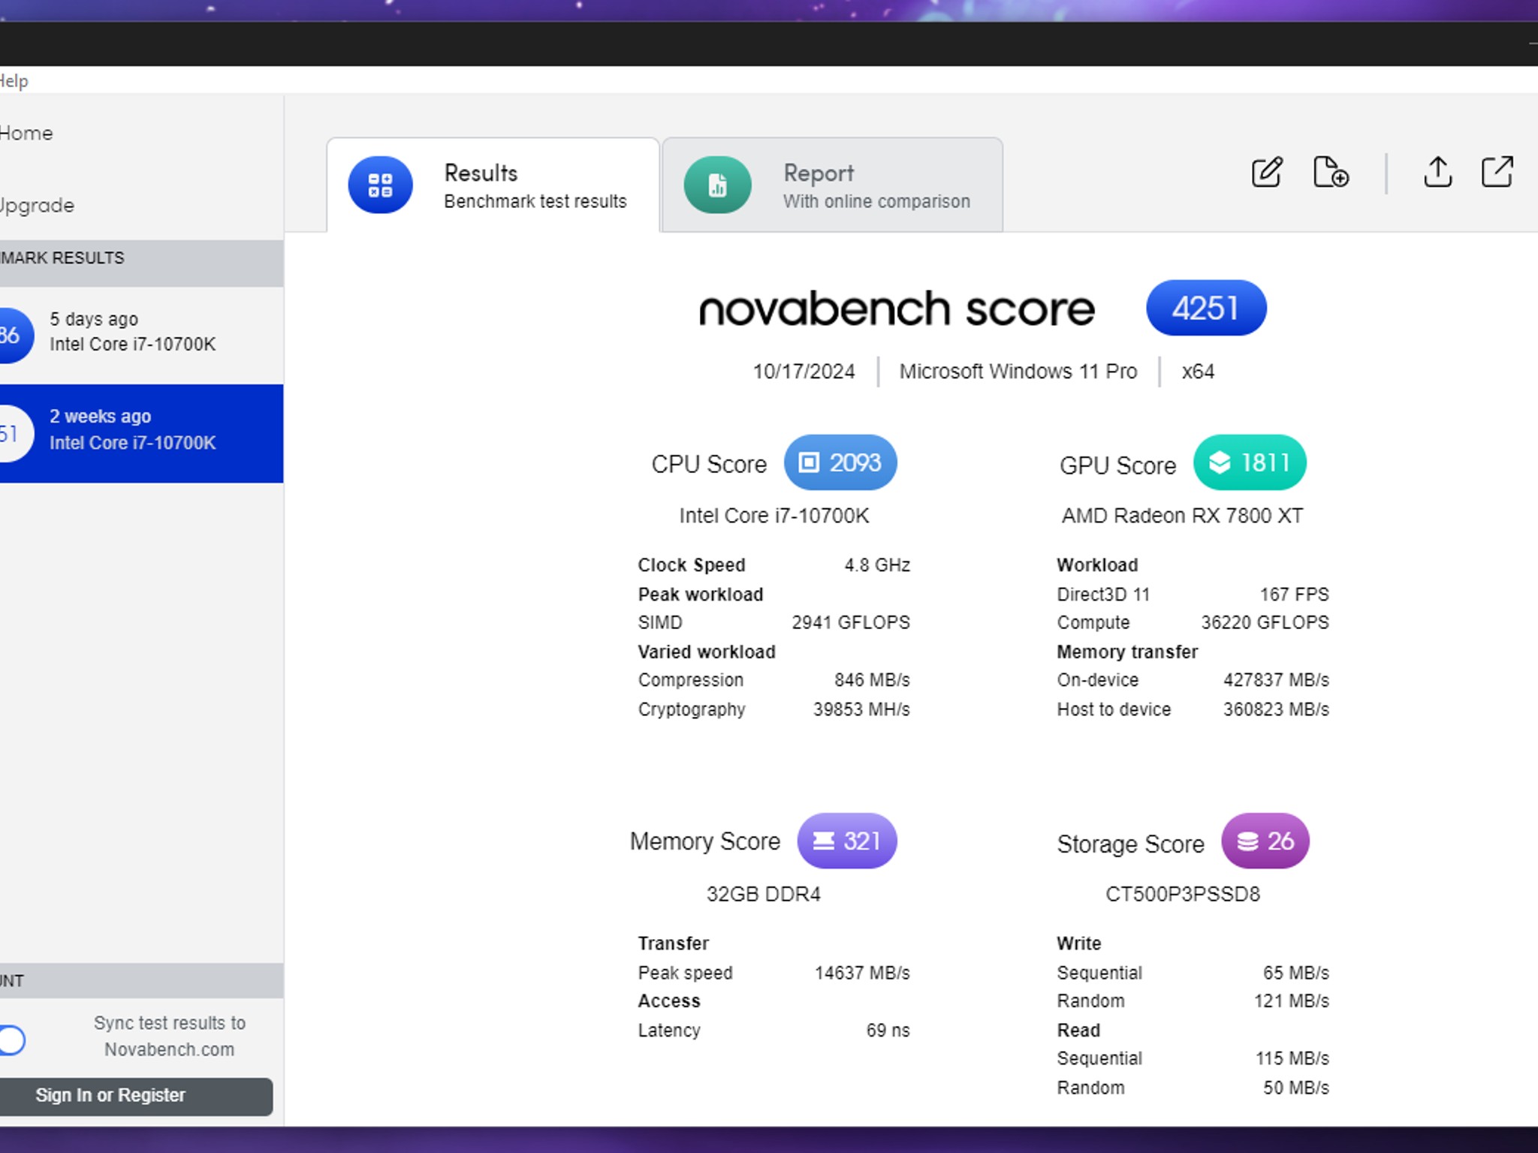Click the 69 ns latency value
This screenshot has width=1538, height=1153.
(x=888, y=1031)
